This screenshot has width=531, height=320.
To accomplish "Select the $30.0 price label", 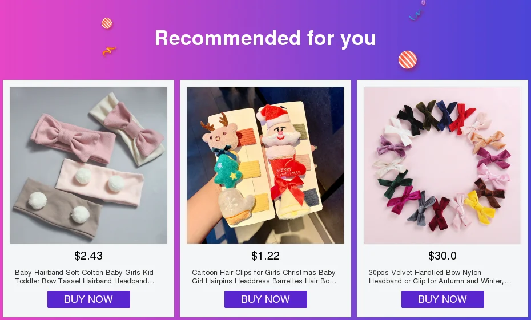I will (x=442, y=256).
